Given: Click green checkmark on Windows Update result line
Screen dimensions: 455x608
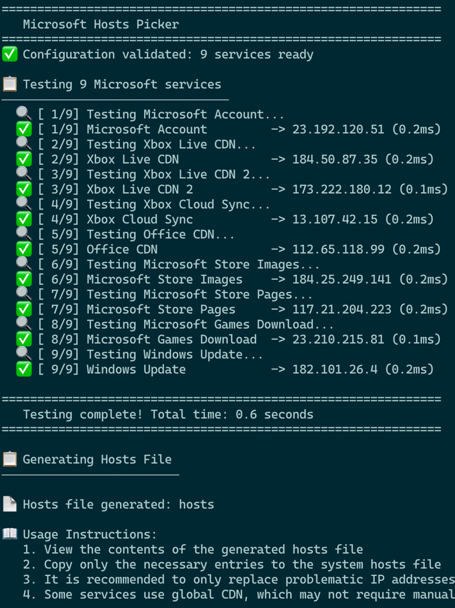Looking at the screenshot, I should click(x=24, y=369).
